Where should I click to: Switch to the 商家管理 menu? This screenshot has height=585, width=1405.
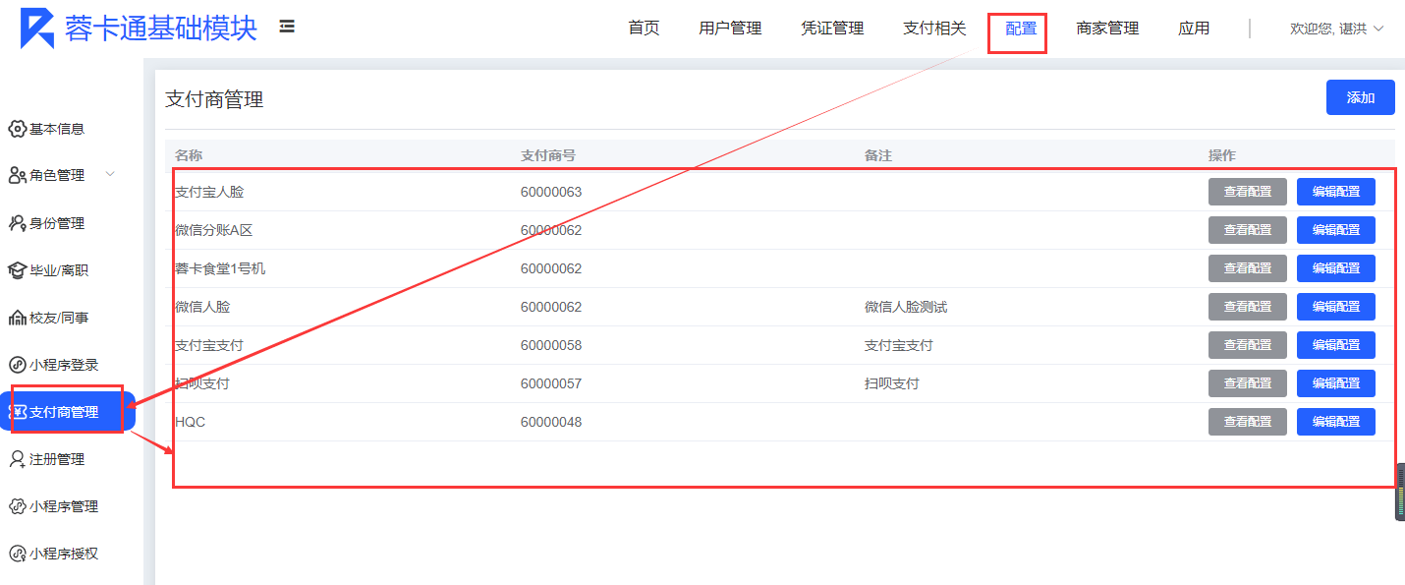click(1107, 29)
